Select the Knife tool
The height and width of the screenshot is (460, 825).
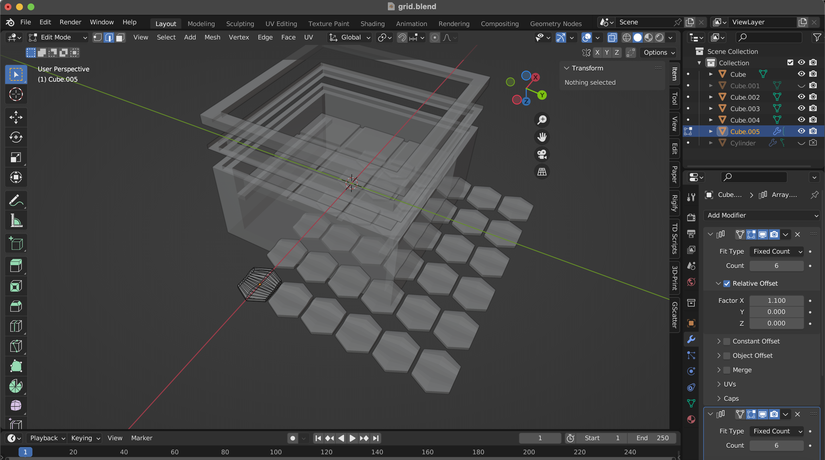[16, 346]
